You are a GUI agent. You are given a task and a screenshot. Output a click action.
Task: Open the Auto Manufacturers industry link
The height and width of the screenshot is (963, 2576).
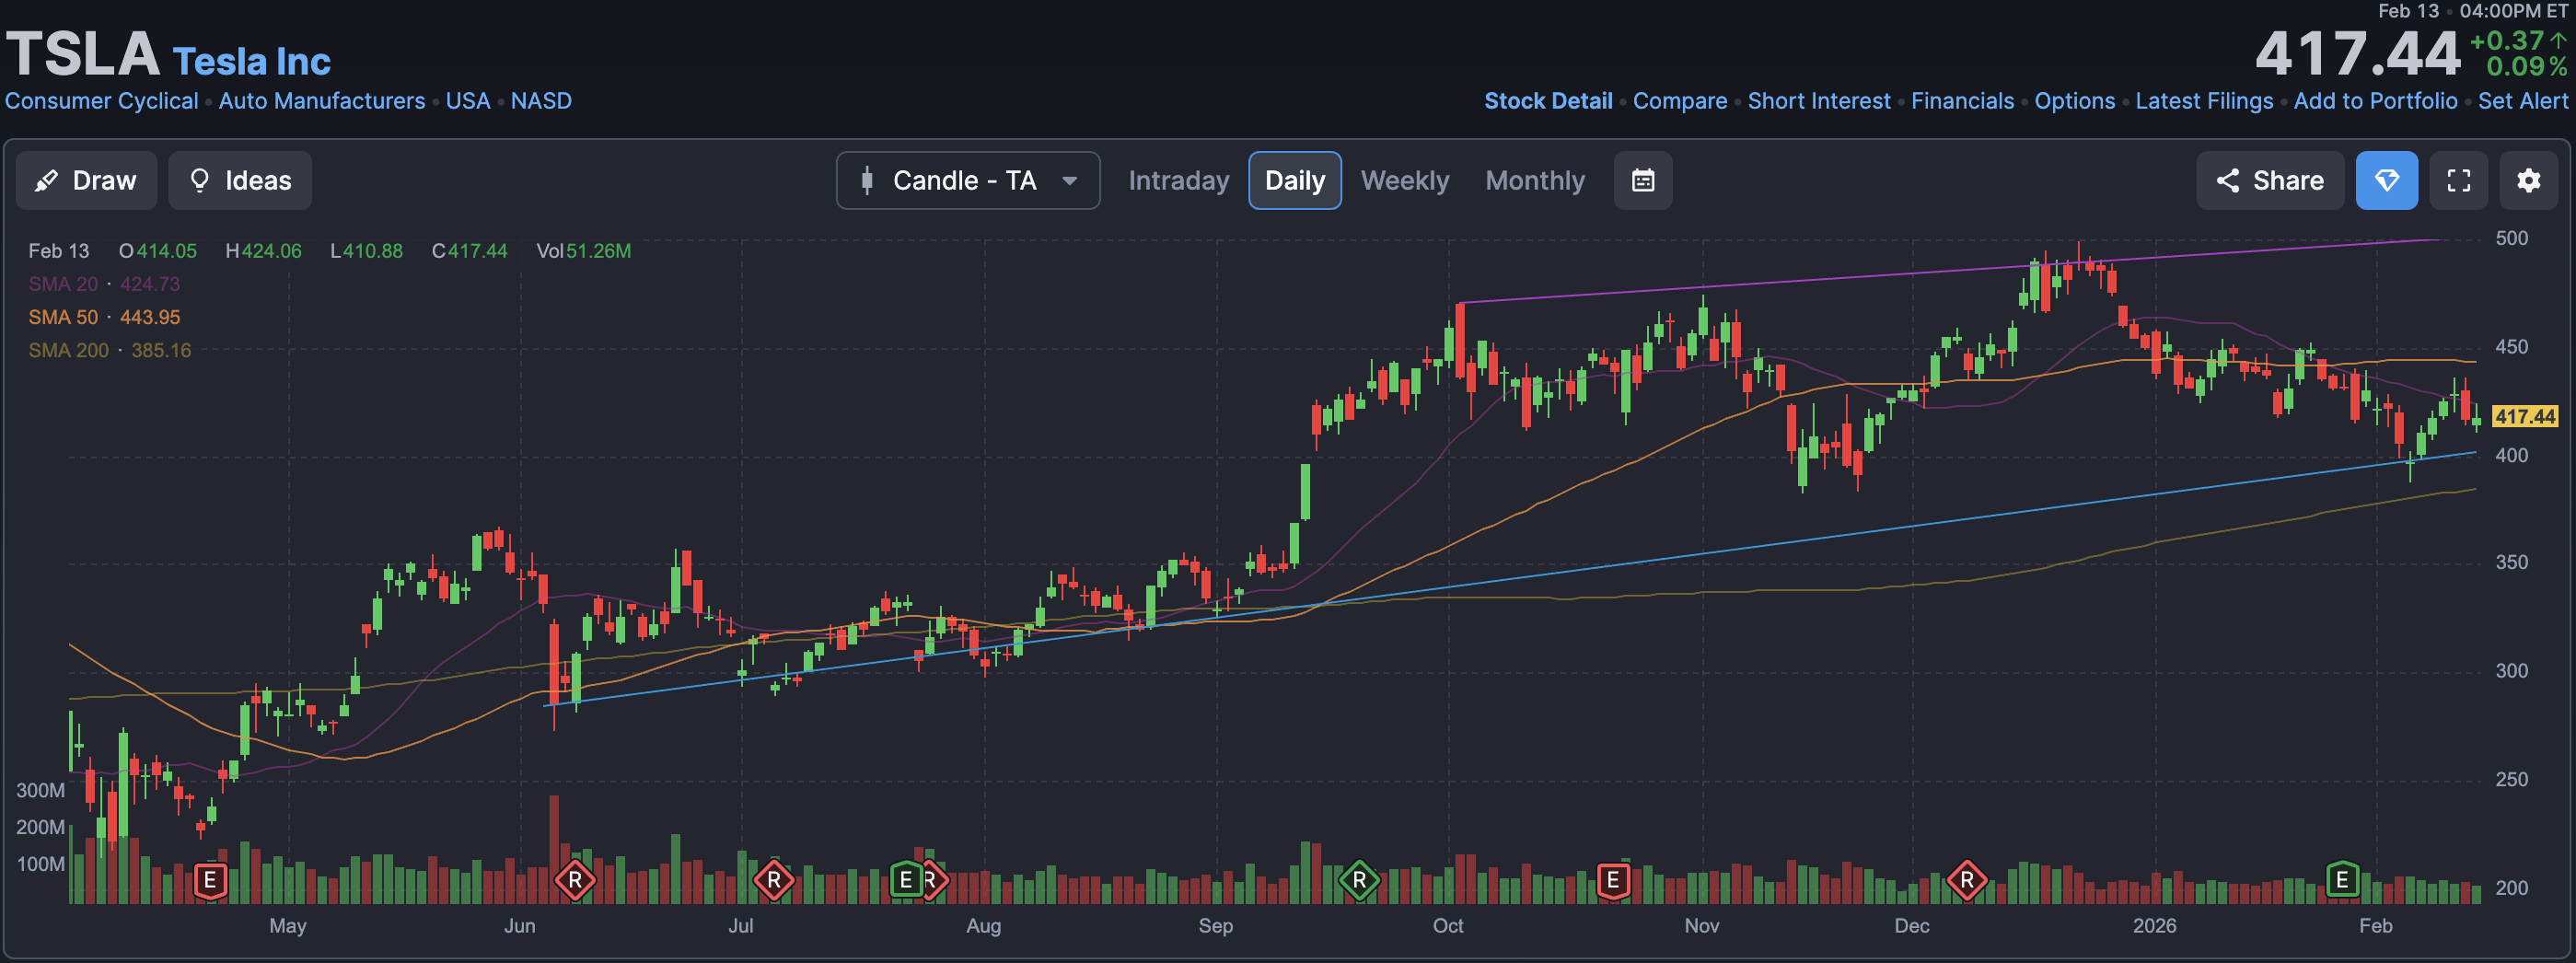click(x=322, y=101)
